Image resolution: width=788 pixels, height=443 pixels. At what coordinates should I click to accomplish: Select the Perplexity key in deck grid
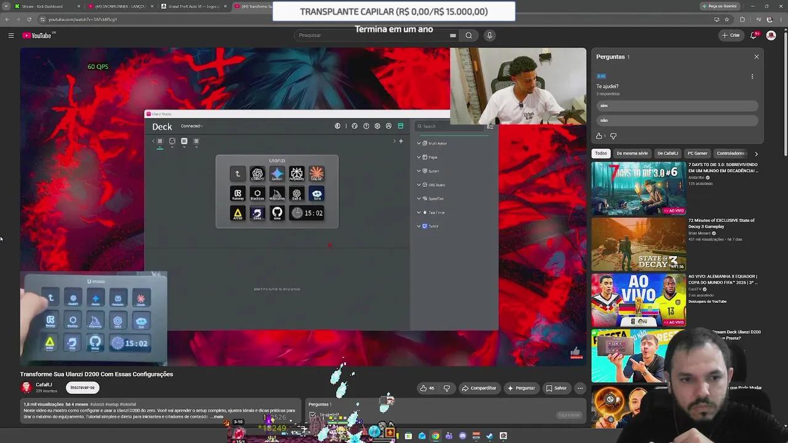(x=297, y=174)
